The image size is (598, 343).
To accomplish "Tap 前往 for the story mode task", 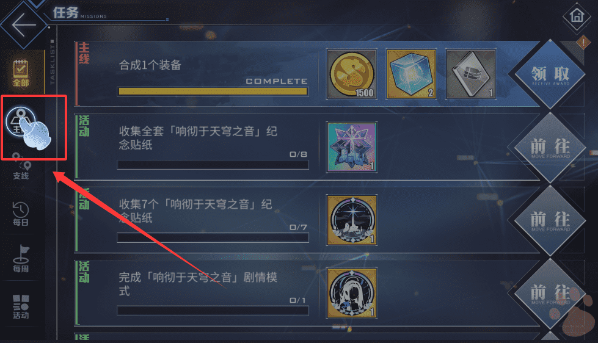I will click(x=550, y=294).
